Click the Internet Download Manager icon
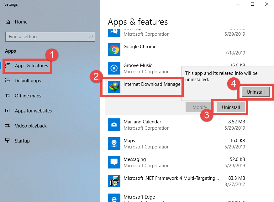Image resolution: width=274 pixels, height=202 pixels. (114, 87)
